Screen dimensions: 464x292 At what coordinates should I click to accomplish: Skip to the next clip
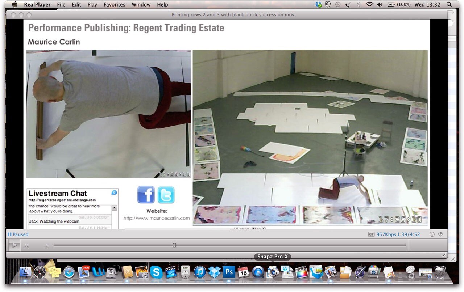pyautogui.click(x=47, y=246)
